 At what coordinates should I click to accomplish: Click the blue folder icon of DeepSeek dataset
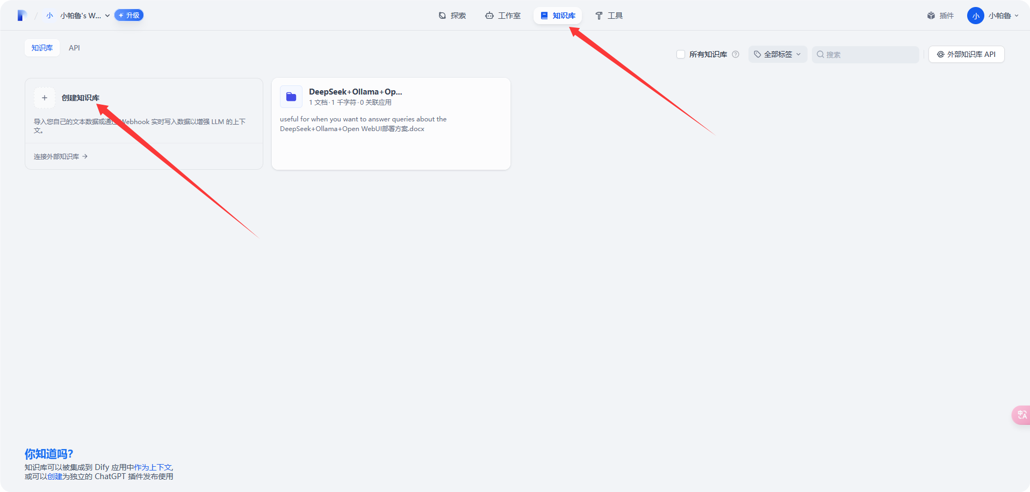[x=291, y=97]
